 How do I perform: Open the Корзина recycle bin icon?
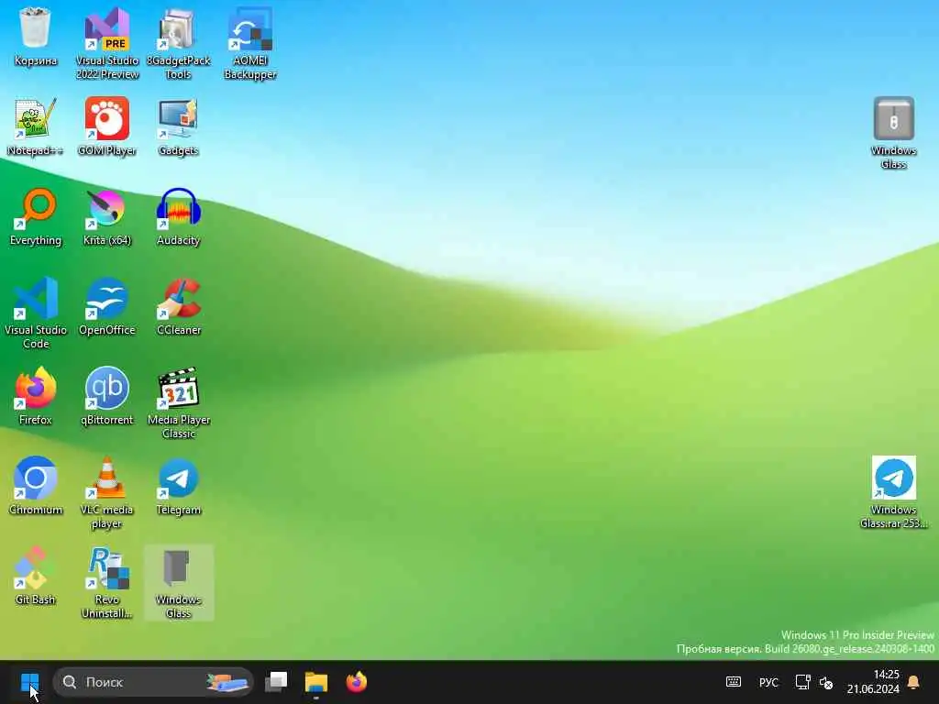tap(36, 36)
